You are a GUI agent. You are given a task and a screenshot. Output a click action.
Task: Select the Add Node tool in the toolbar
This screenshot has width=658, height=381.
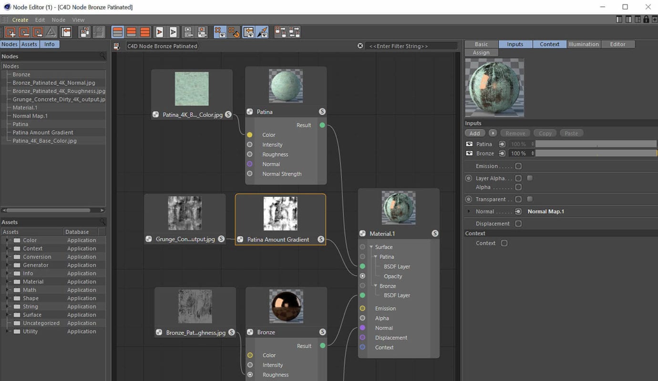click(x=10, y=32)
